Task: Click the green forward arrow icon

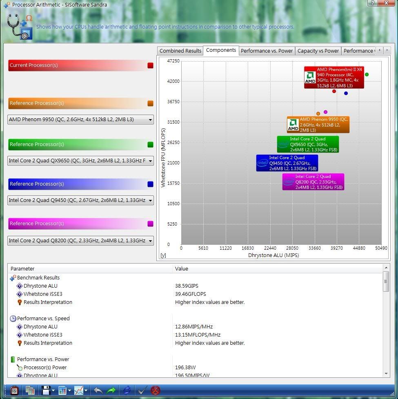Action: (111, 390)
